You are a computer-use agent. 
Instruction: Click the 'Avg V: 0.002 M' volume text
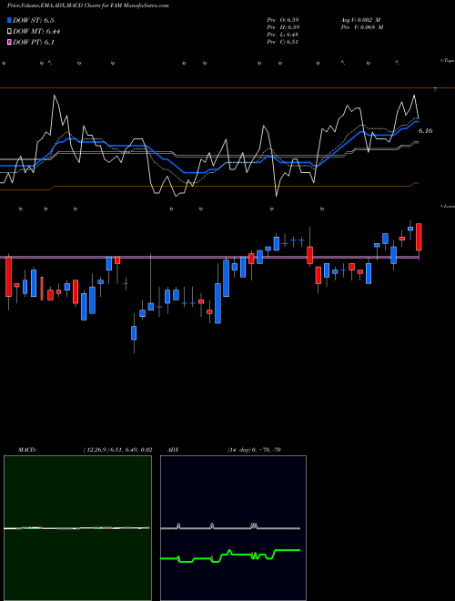(360, 20)
